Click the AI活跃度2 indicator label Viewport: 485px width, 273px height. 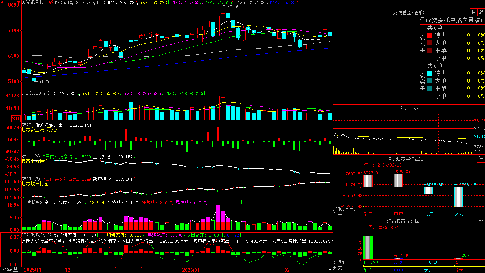32,203
